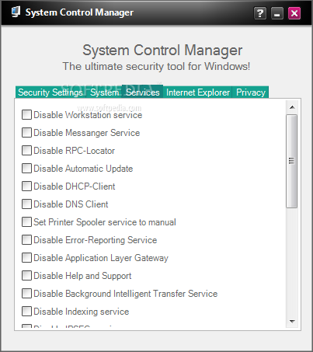The height and width of the screenshot is (352, 313).
Task: Open help with the question mark button
Action: click(260, 13)
